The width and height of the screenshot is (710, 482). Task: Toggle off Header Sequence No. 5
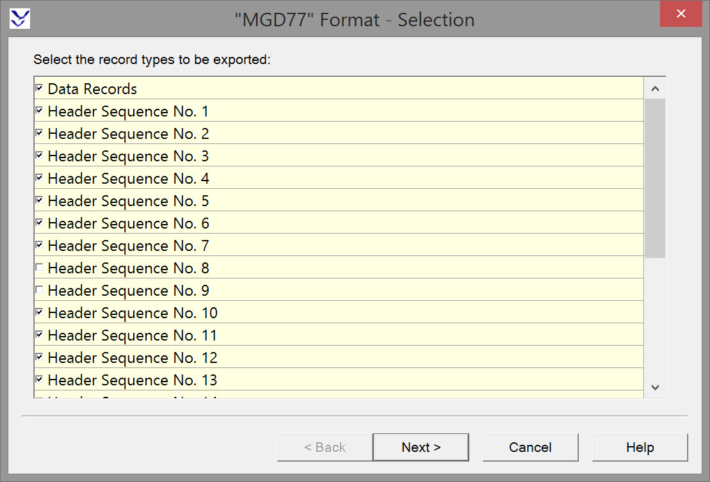tap(40, 200)
